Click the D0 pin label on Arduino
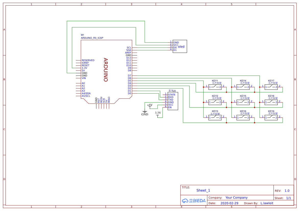Image resolution: width=299 pixels, height=211 pixels. [x=129, y=93]
